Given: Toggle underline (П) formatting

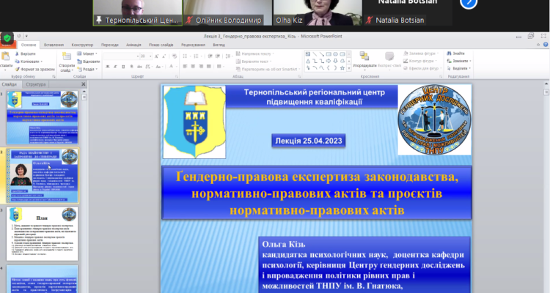Looking at the screenshot, I should pyautogui.click(x=123, y=66).
